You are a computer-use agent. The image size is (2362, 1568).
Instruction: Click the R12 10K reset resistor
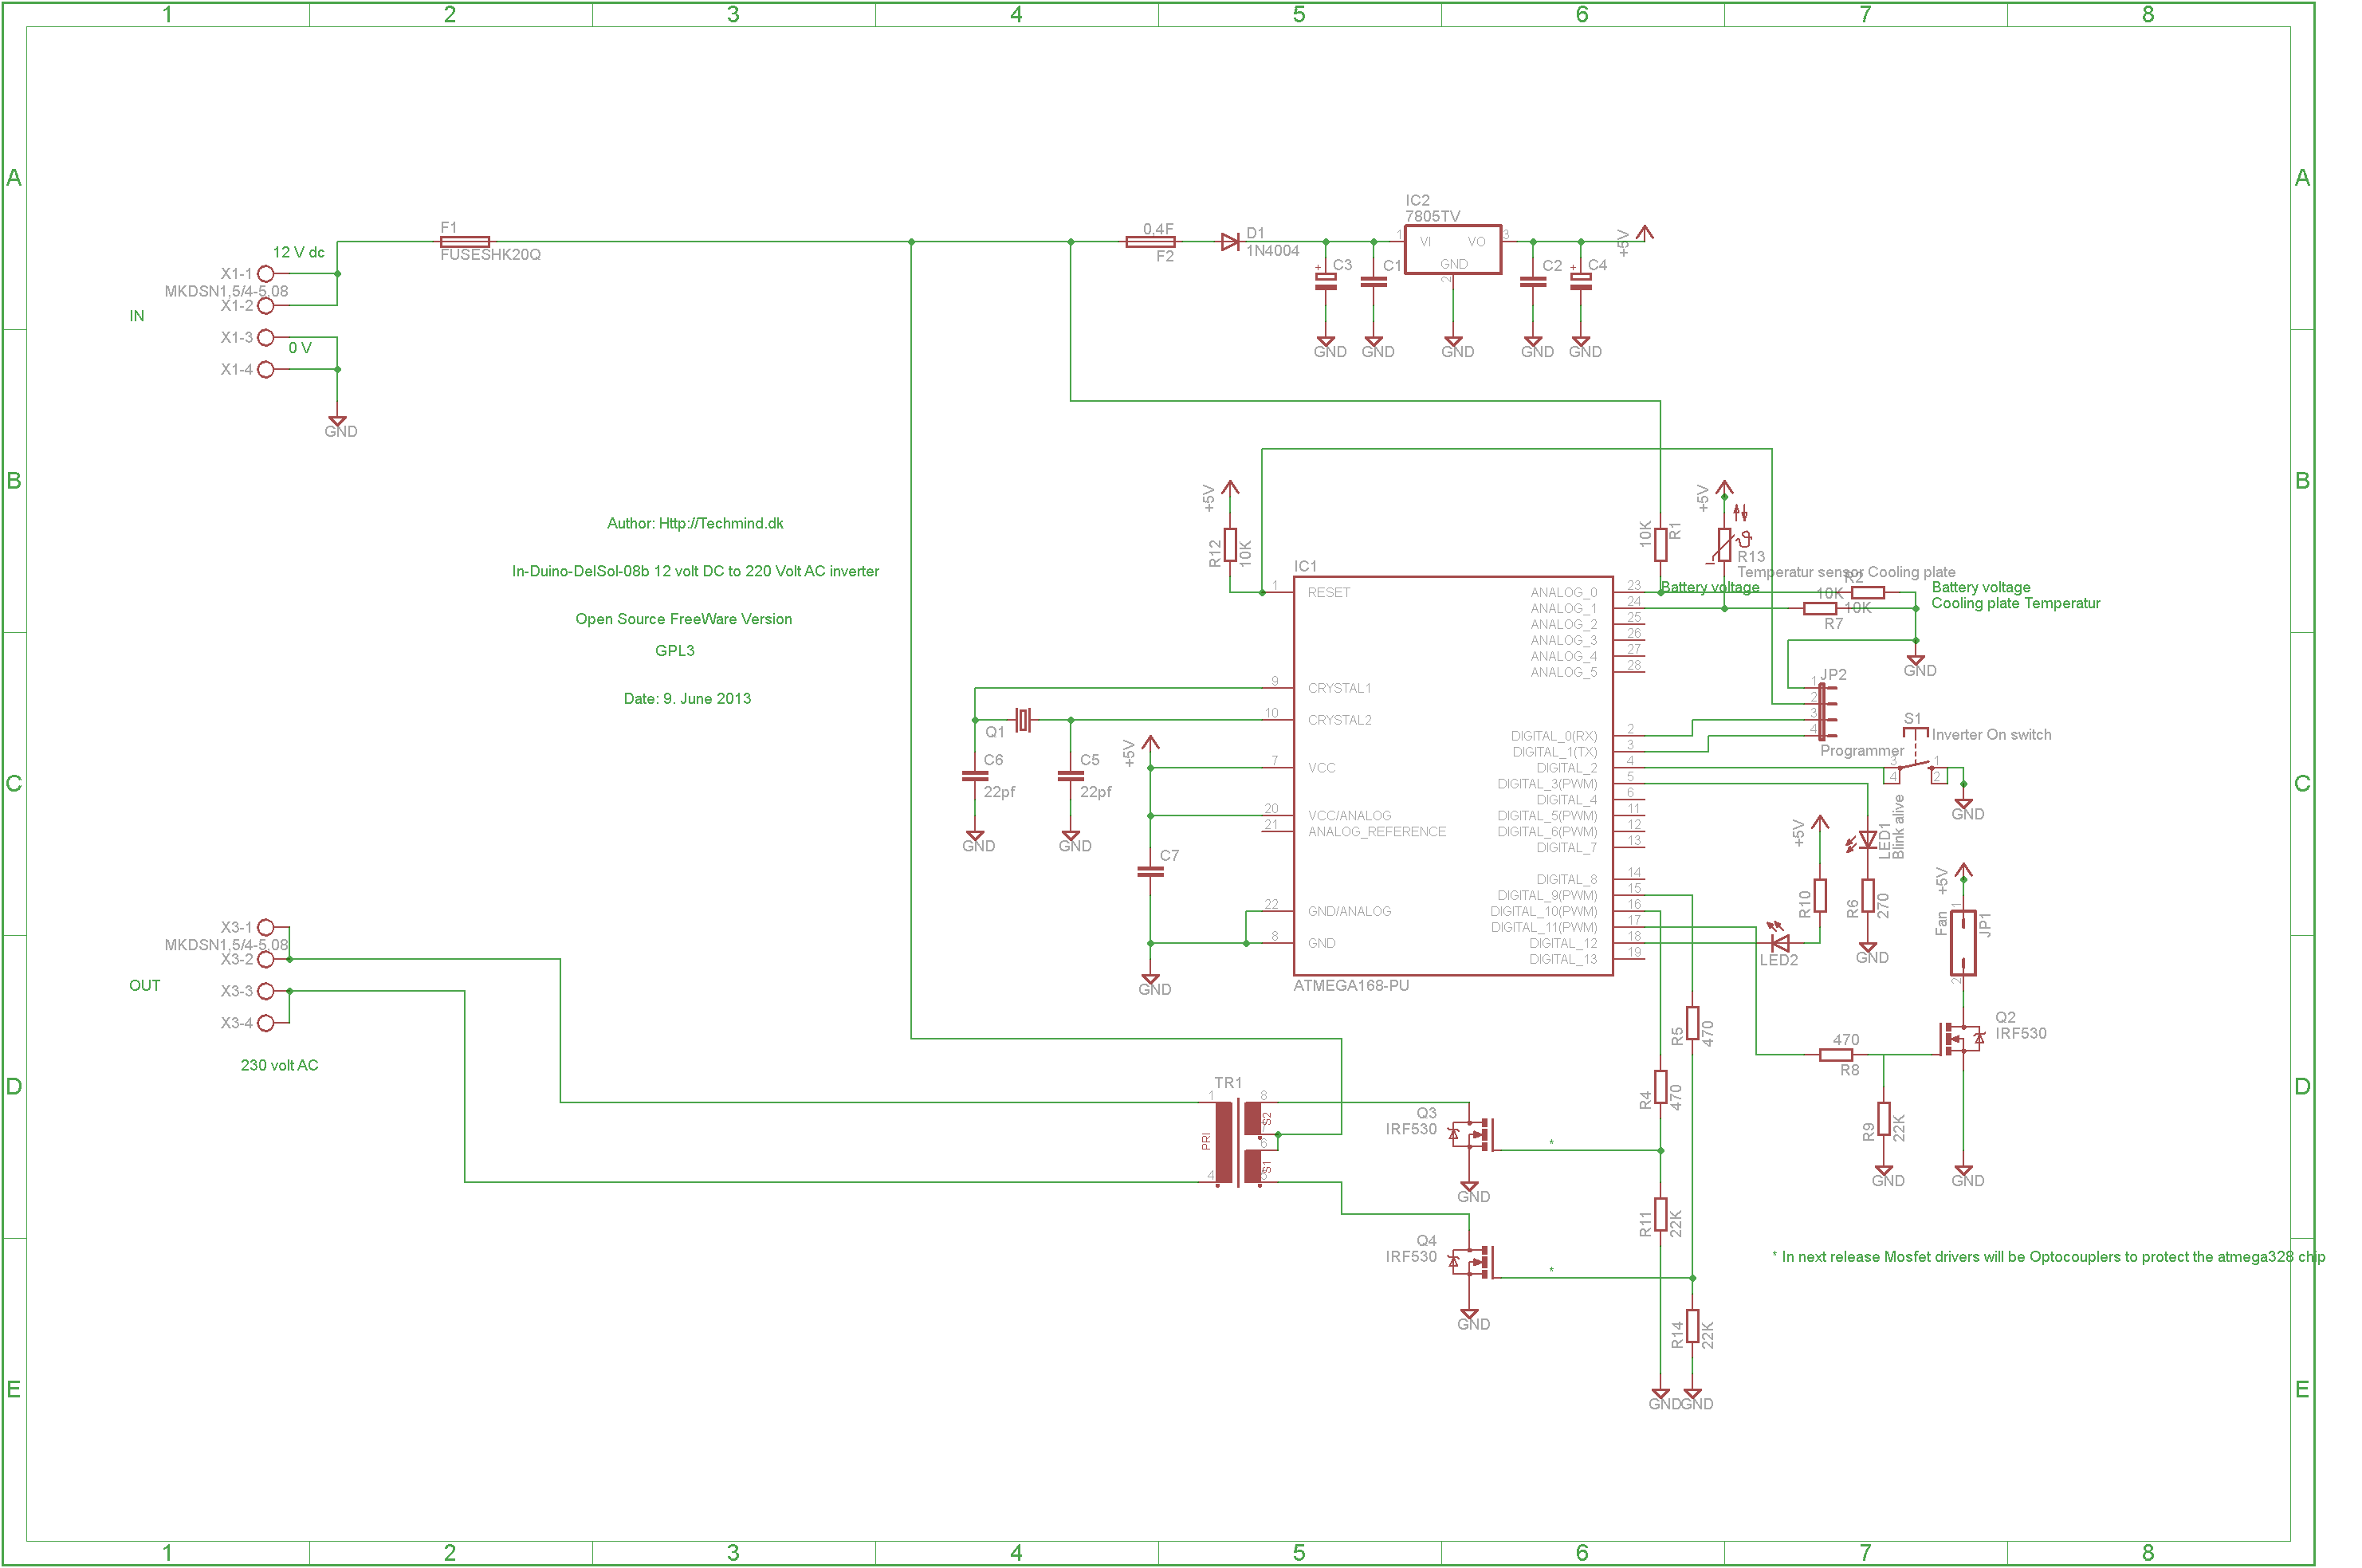click(x=1230, y=545)
